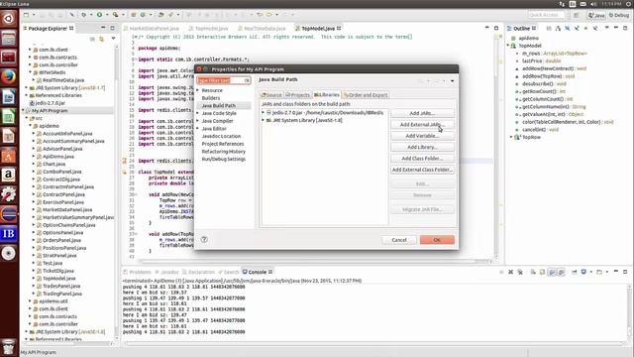This screenshot has width=634, height=357.
Task: Open the Ubuntu Dash home icon
Action: (9, 18)
